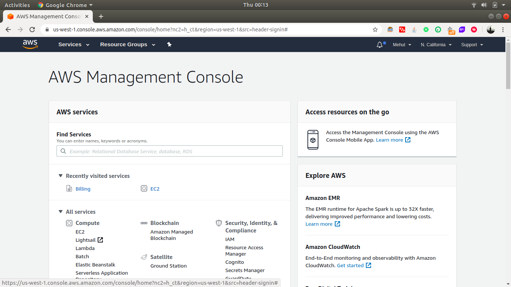Open Billing from recently visited services
511x287 pixels.
coord(83,189)
